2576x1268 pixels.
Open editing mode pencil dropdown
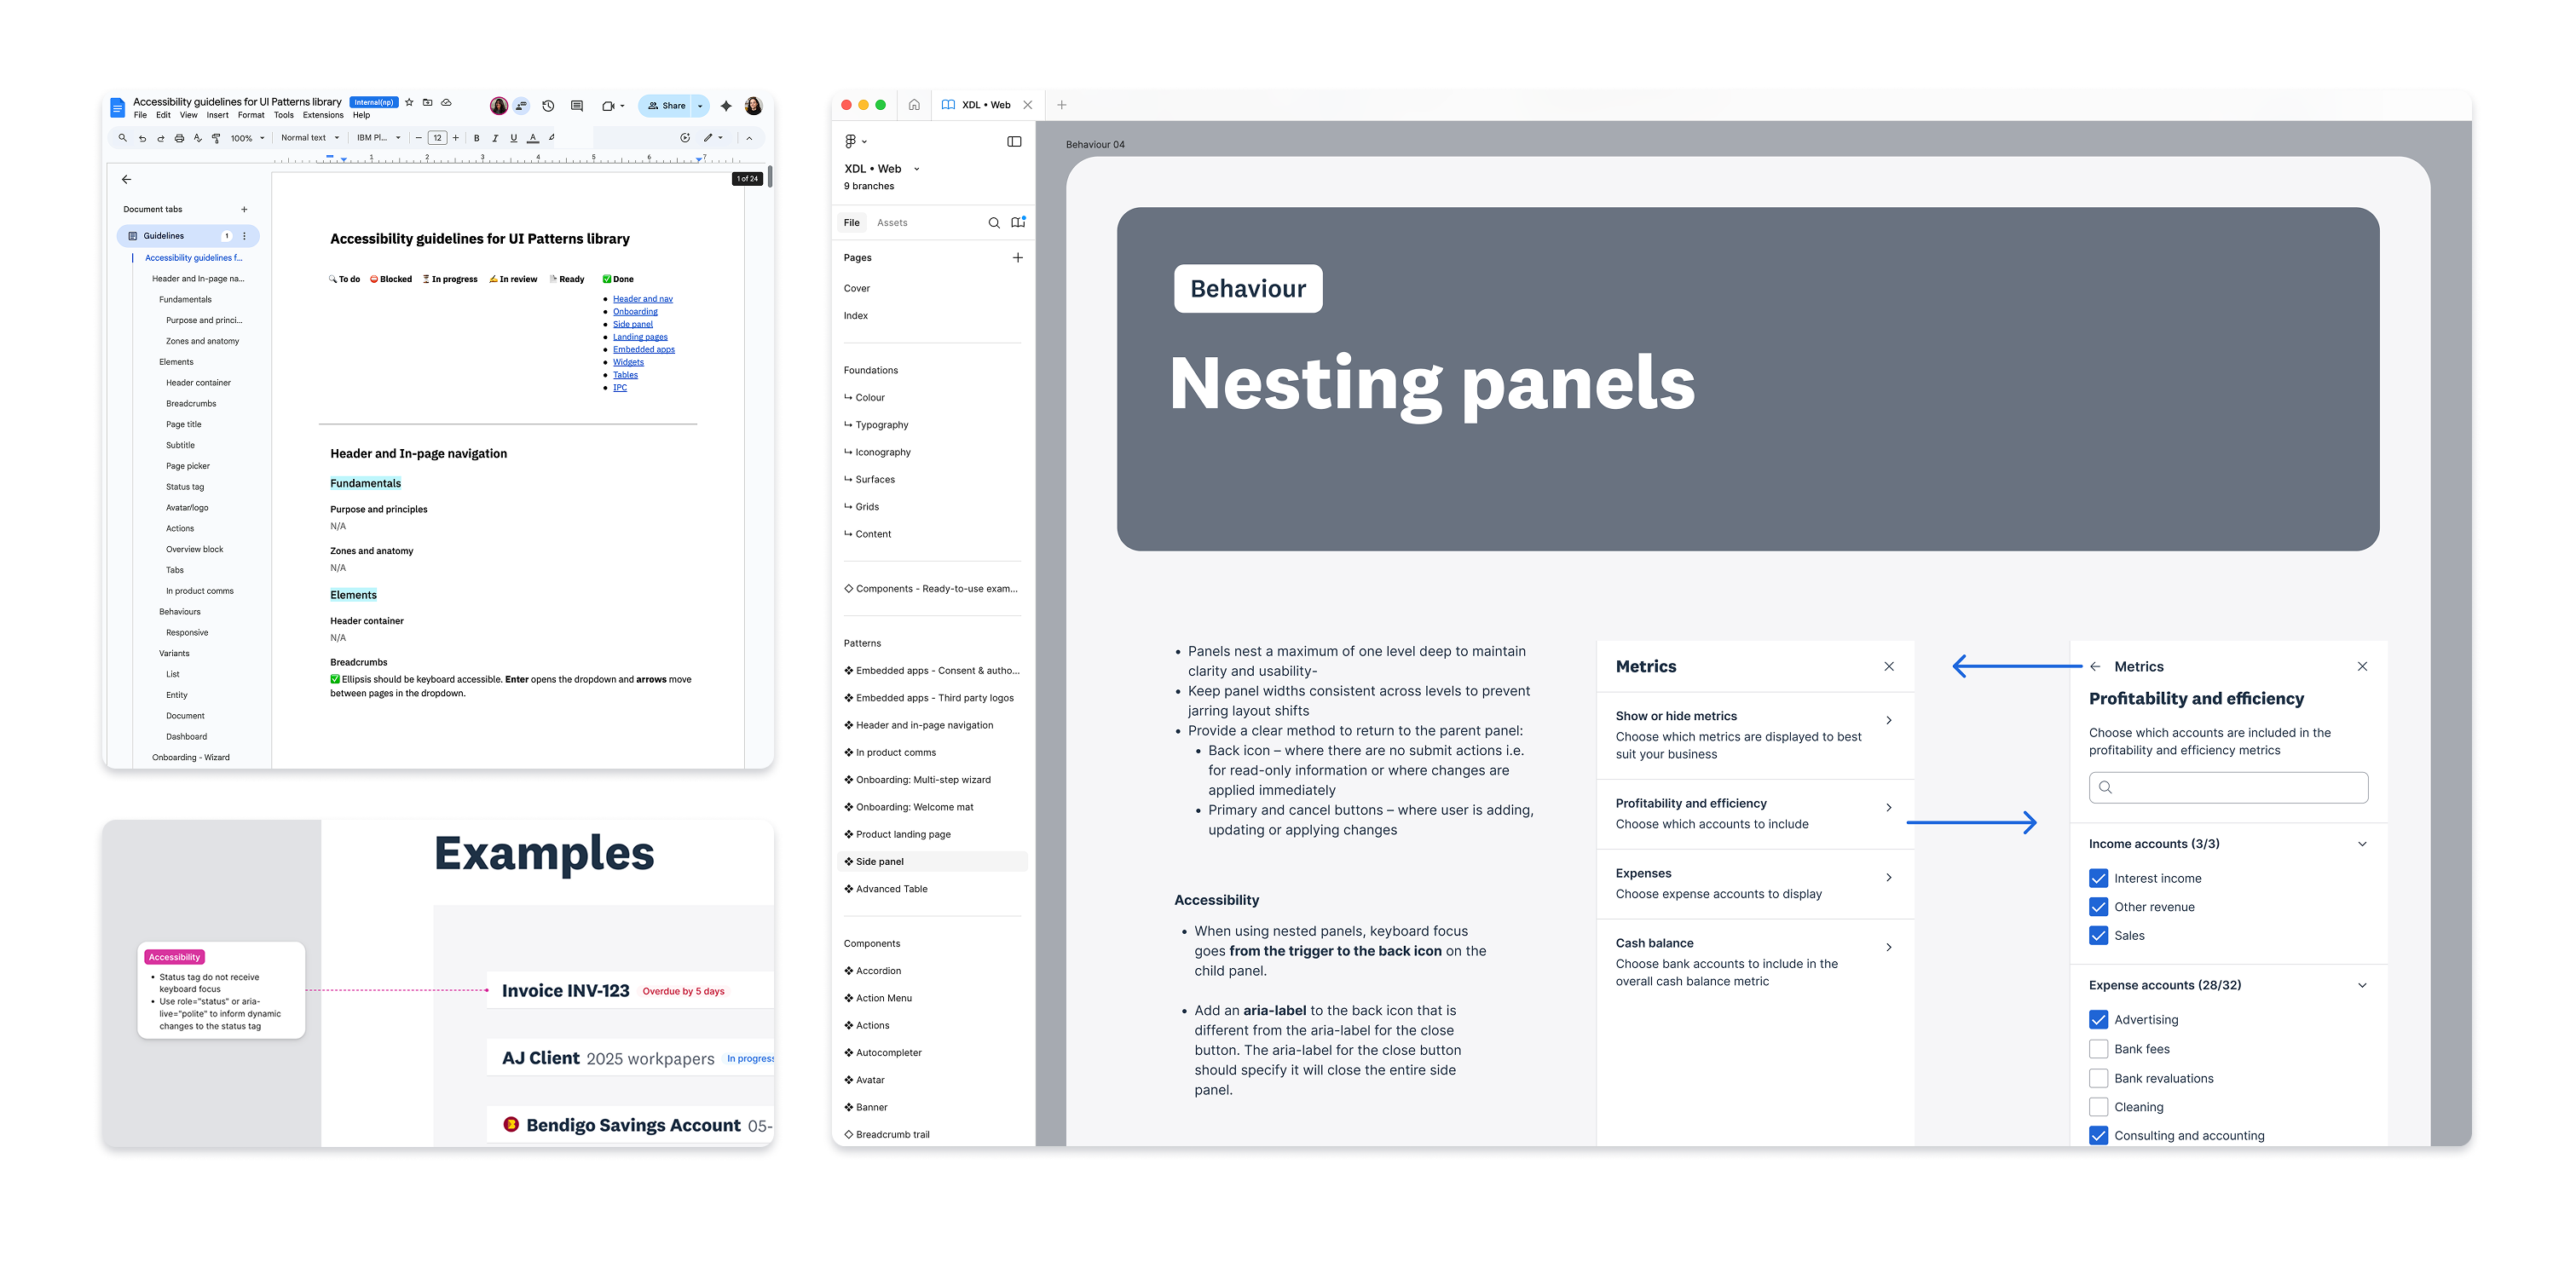[x=713, y=138]
